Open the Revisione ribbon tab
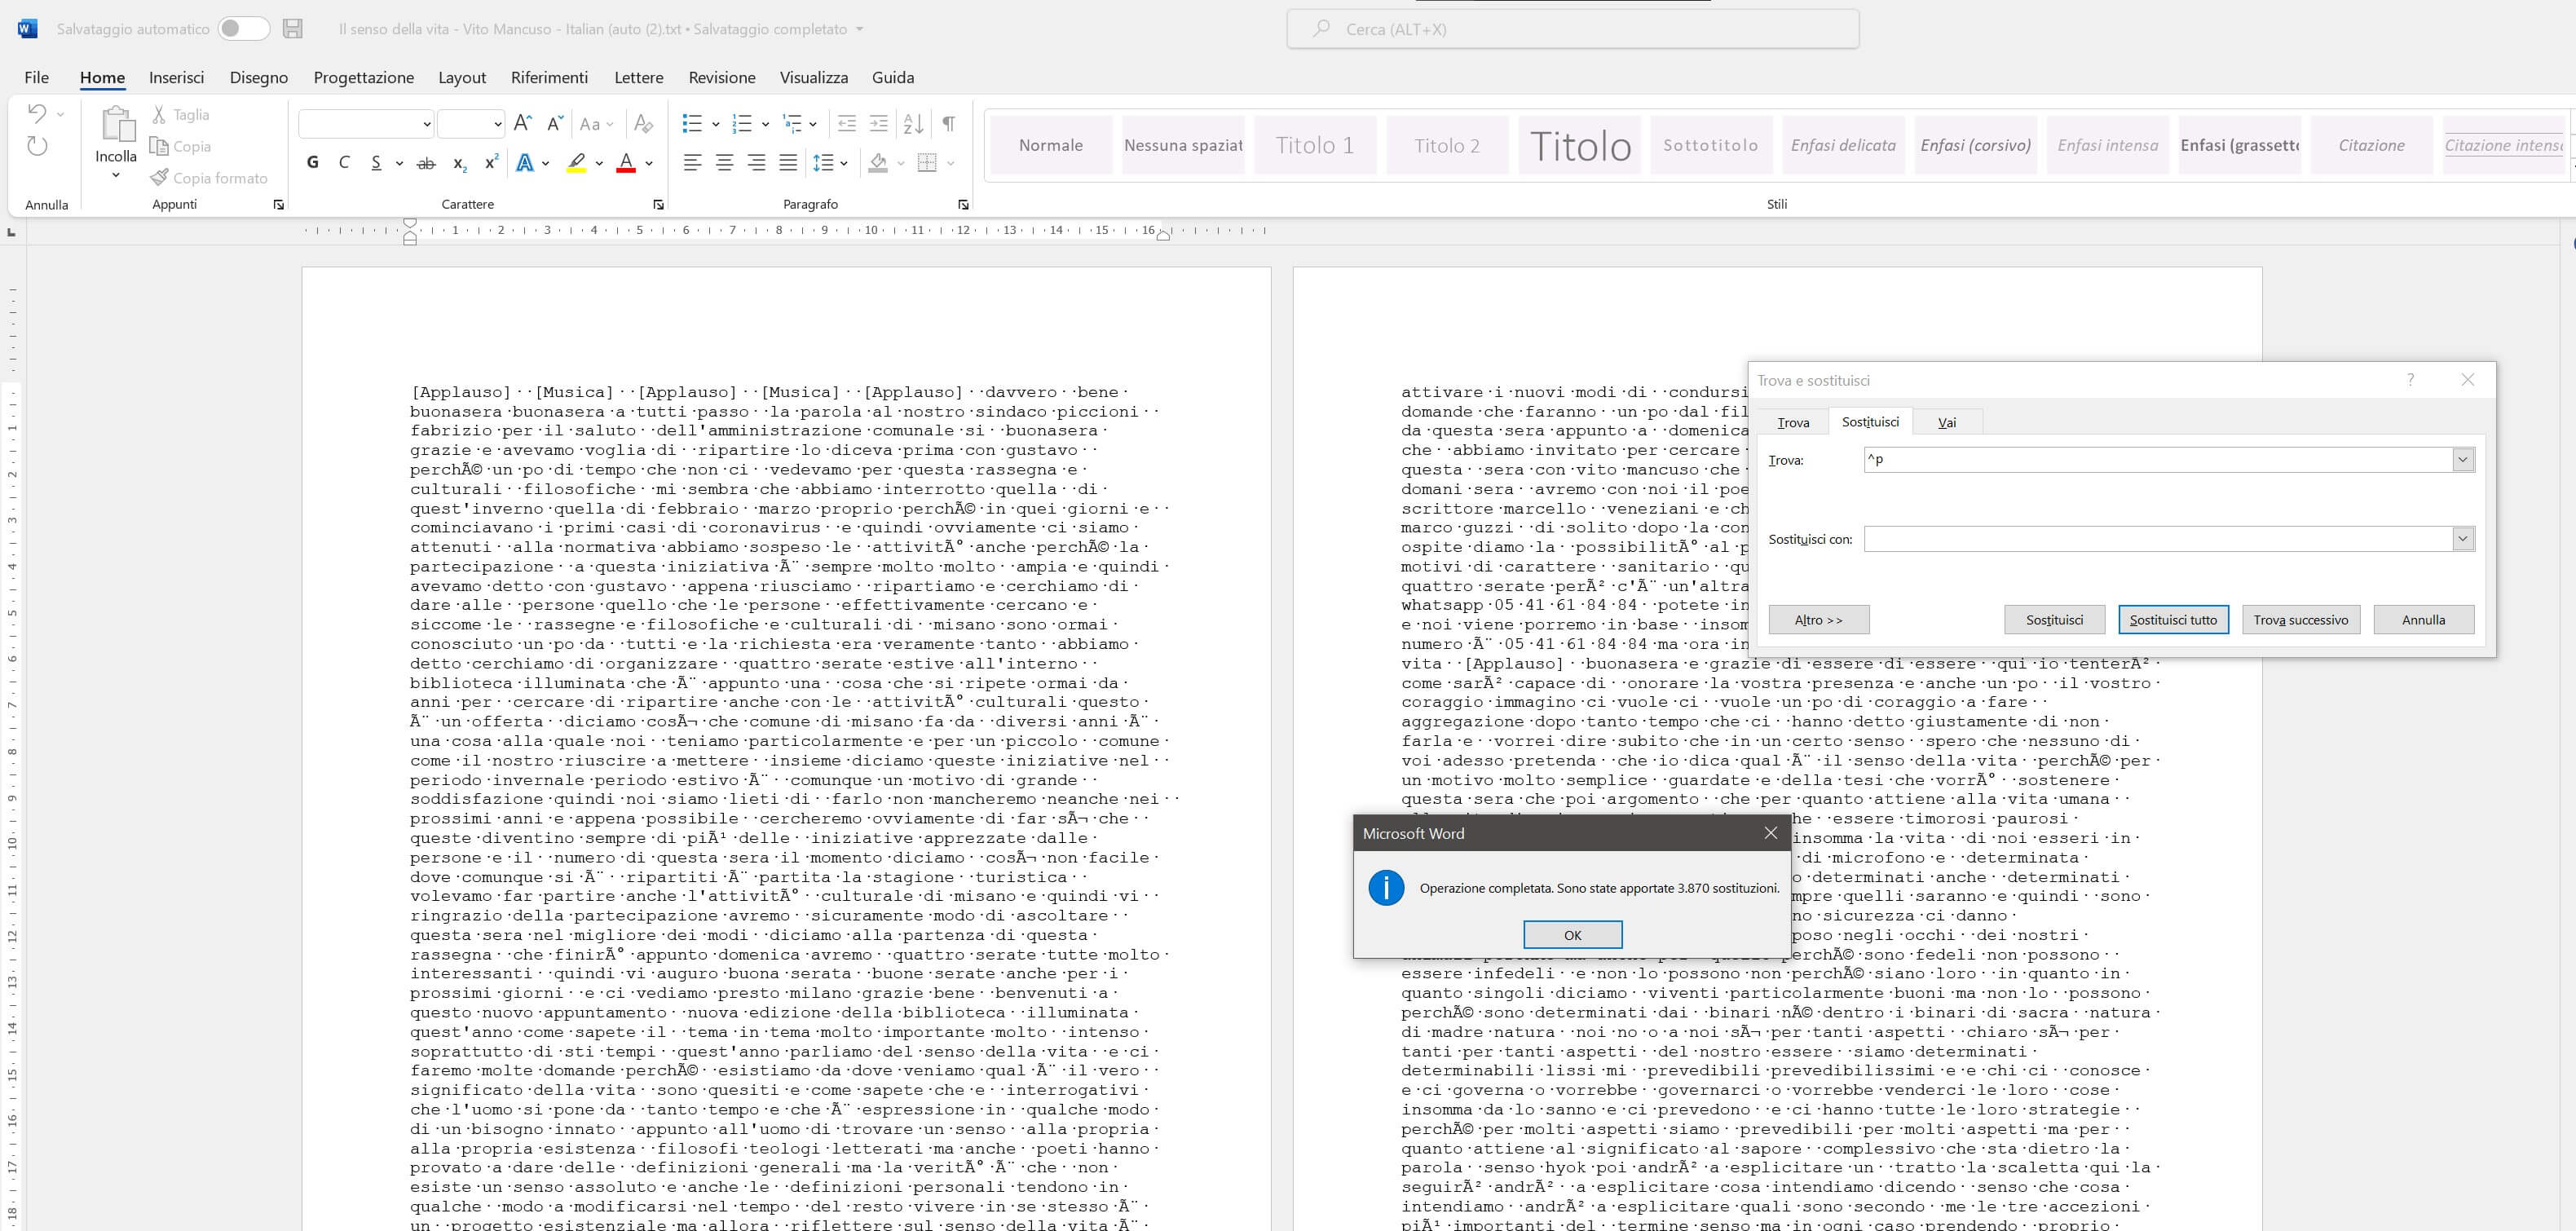This screenshot has width=2576, height=1231. (x=721, y=77)
